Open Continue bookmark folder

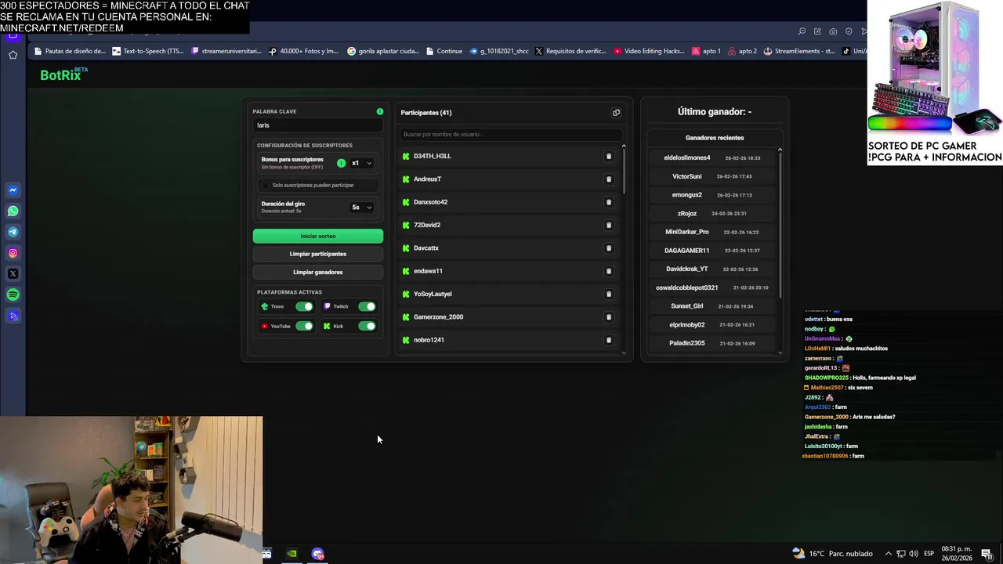coord(444,51)
